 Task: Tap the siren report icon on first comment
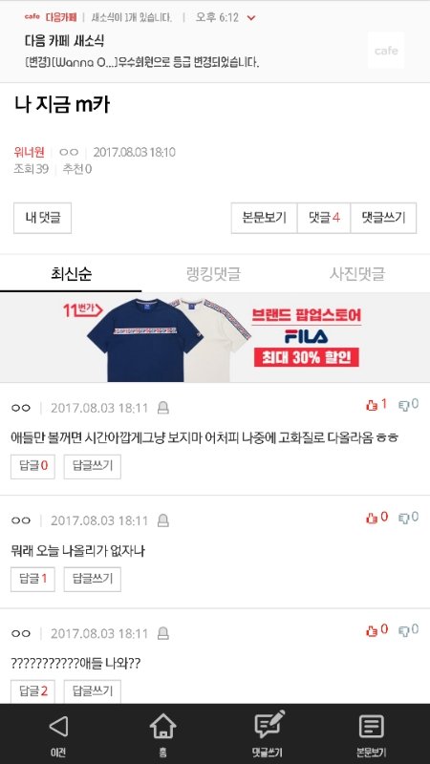click(x=163, y=408)
